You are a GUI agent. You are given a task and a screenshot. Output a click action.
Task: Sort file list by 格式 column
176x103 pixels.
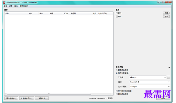(x=33, y=13)
